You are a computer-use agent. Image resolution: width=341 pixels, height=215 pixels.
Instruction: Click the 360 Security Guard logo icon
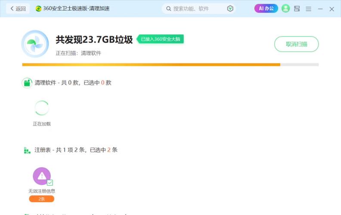(x=39, y=9)
